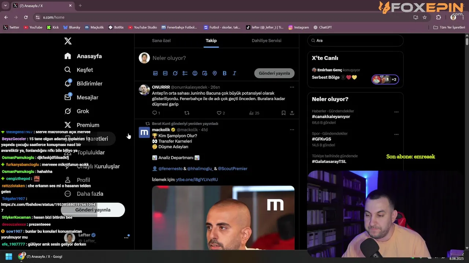Click the X logo in sidebar
The height and width of the screenshot is (263, 469).
[x=68, y=41]
